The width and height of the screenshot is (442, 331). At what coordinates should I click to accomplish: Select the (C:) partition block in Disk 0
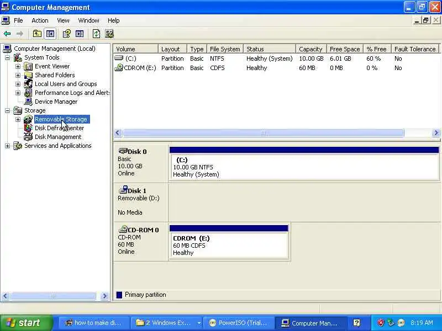[304, 163]
